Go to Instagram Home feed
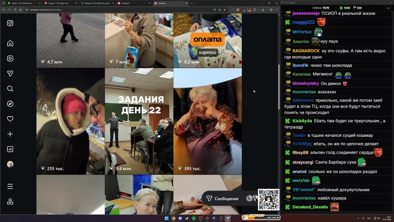 [10, 43]
